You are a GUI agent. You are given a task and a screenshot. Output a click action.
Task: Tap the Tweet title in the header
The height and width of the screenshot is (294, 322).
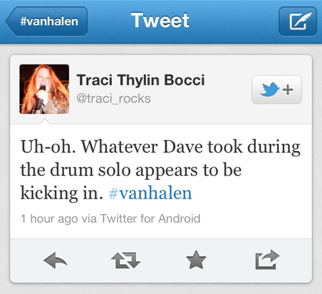pyautogui.click(x=160, y=20)
